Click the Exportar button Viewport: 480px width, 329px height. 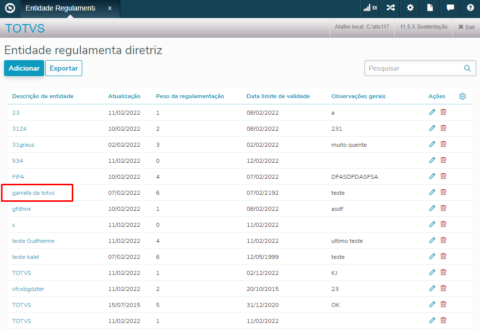click(64, 68)
